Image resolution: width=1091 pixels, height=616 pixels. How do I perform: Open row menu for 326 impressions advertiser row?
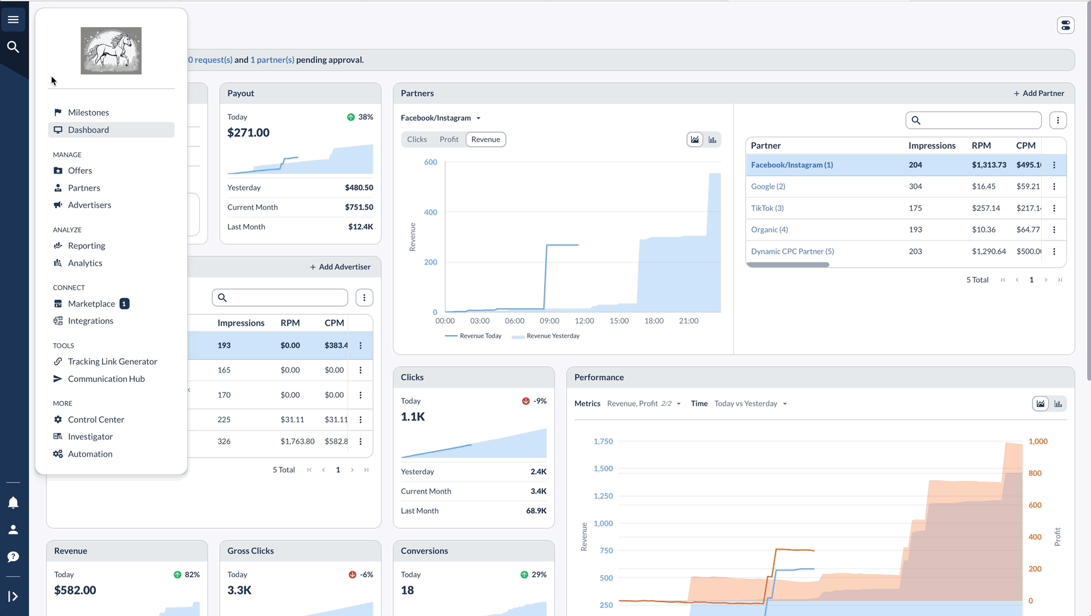click(x=361, y=441)
